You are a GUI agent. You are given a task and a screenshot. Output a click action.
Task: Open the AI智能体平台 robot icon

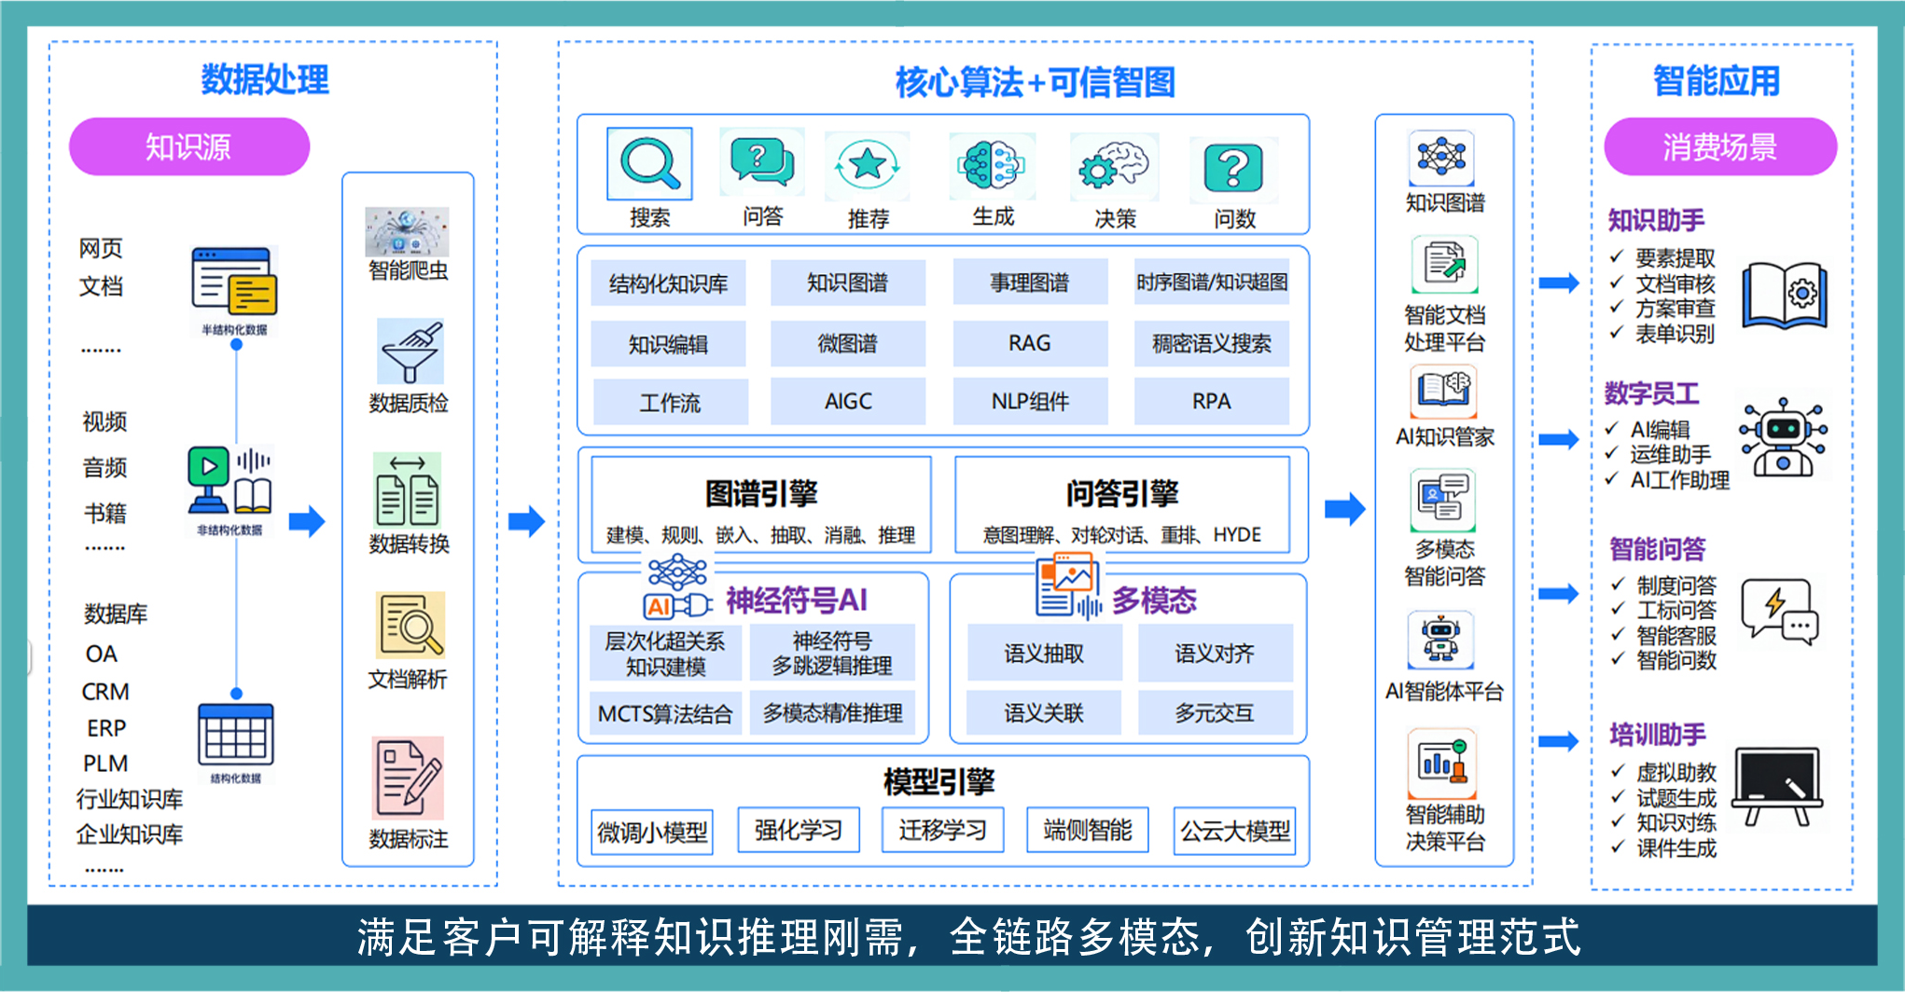(x=1441, y=640)
